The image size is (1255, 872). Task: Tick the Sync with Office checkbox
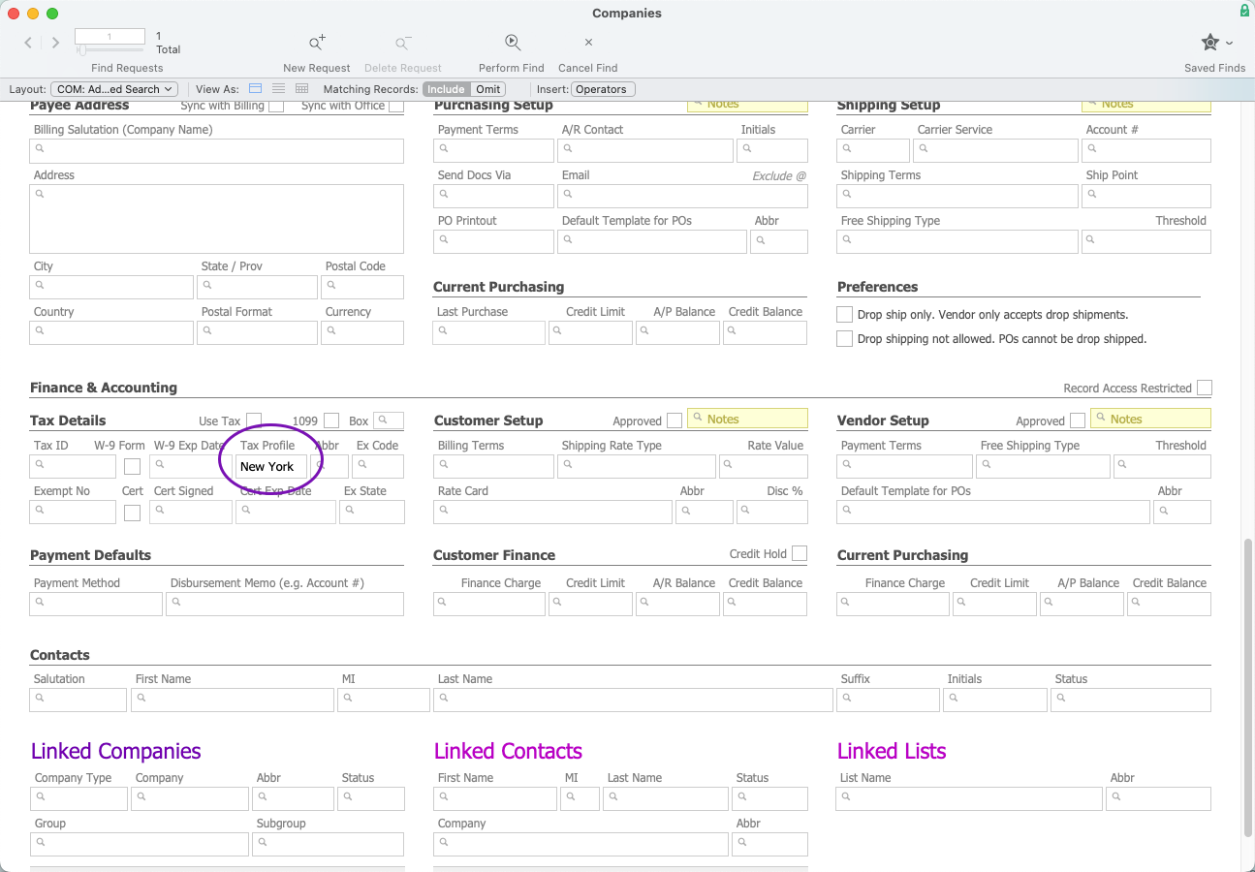pyautogui.click(x=396, y=106)
